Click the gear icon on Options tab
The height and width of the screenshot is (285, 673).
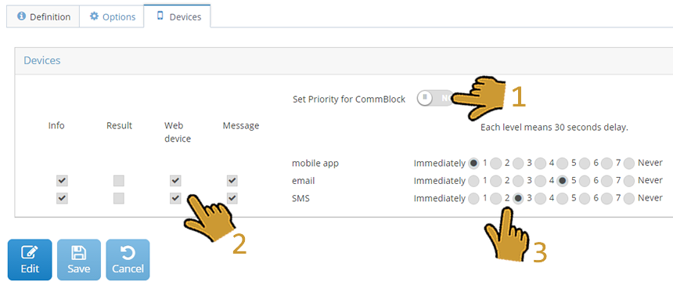pyautogui.click(x=94, y=16)
